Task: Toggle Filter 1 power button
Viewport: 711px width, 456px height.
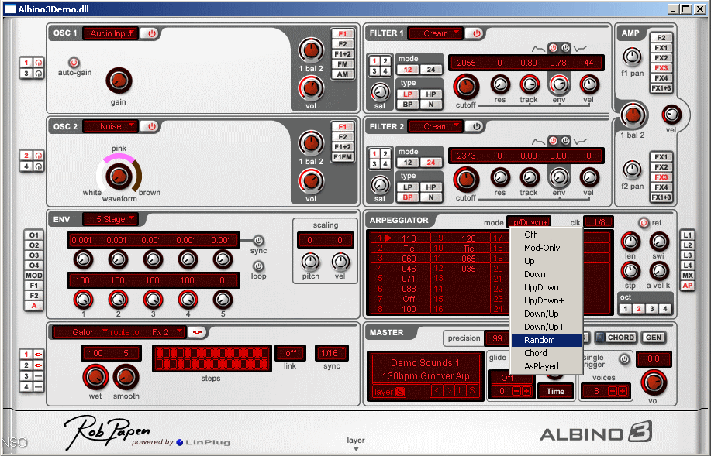Action: click(476, 33)
